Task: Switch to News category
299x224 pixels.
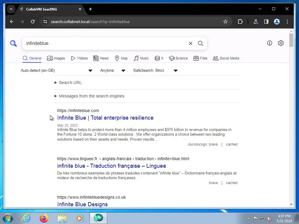Action: coord(101,58)
